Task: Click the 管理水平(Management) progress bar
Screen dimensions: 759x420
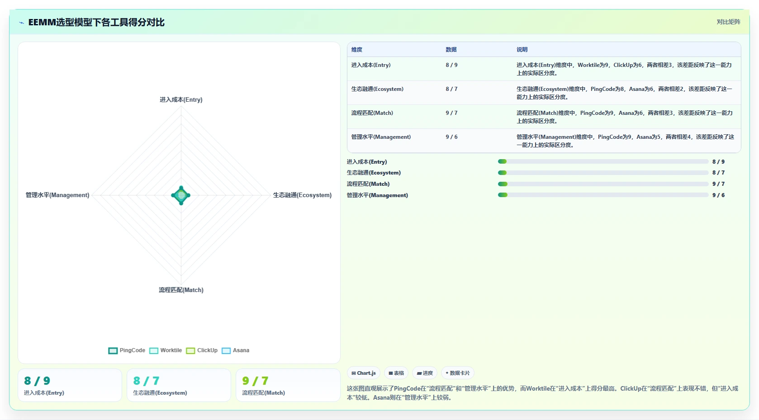Action: click(x=603, y=195)
